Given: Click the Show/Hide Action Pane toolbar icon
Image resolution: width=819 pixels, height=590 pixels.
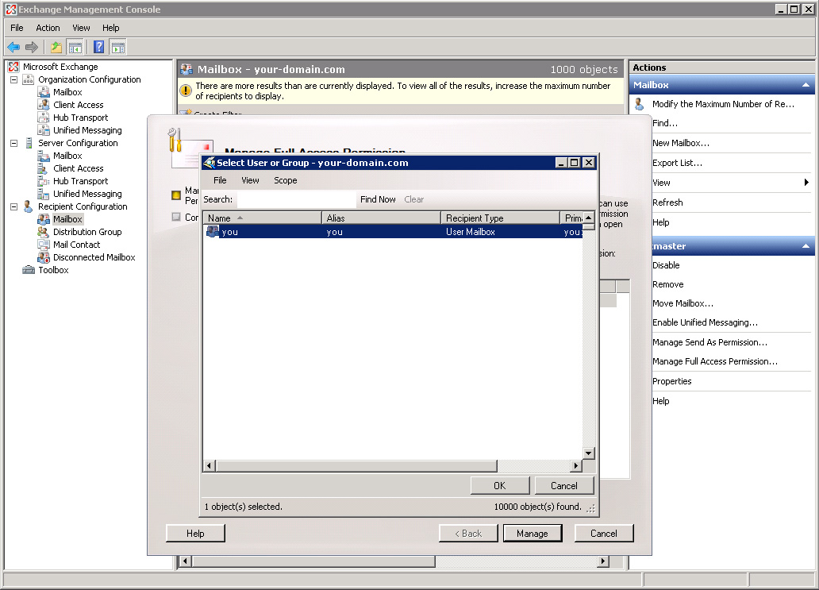Looking at the screenshot, I should point(118,48).
